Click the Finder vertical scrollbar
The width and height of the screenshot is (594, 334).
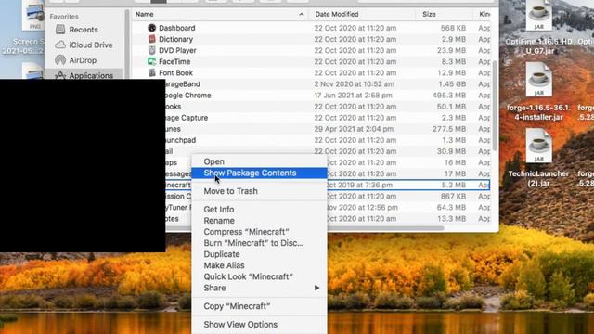(x=495, y=105)
